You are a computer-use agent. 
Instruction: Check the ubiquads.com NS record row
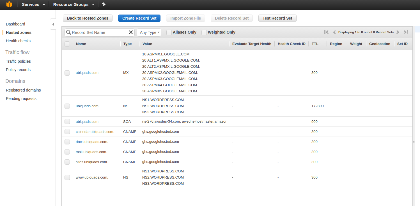click(x=67, y=106)
